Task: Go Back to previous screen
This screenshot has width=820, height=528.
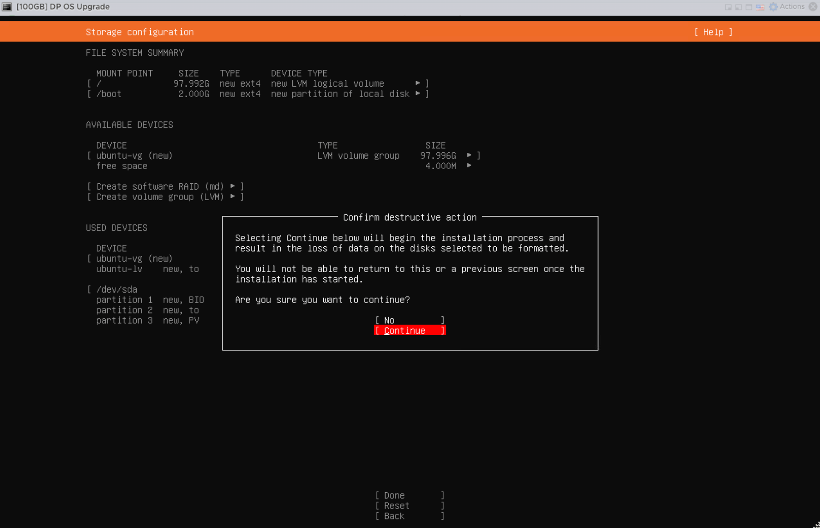Action: tap(410, 516)
